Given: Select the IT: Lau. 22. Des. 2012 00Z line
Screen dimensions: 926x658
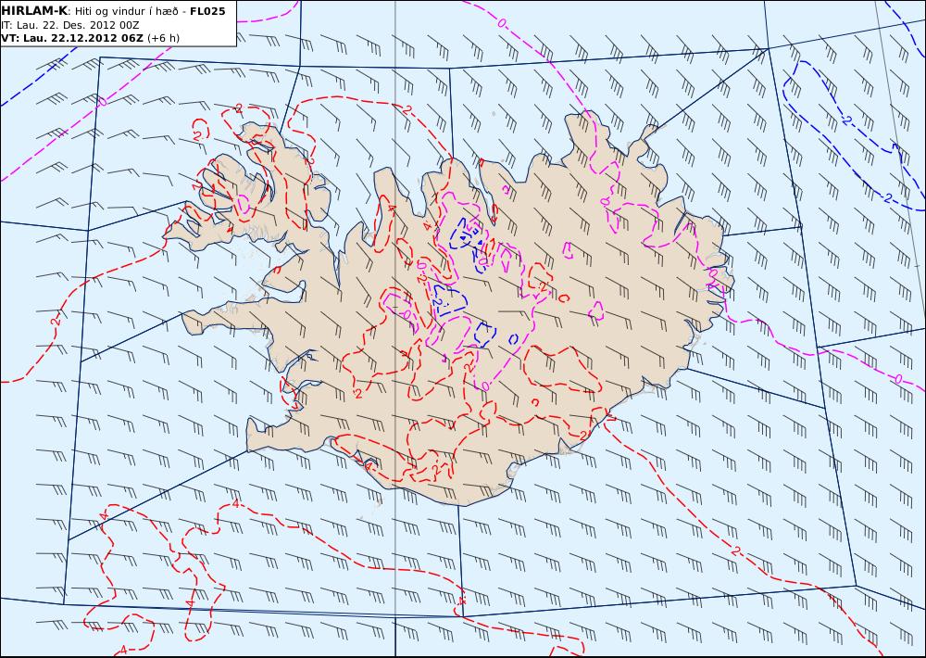Looking at the screenshot, I should point(70,25).
